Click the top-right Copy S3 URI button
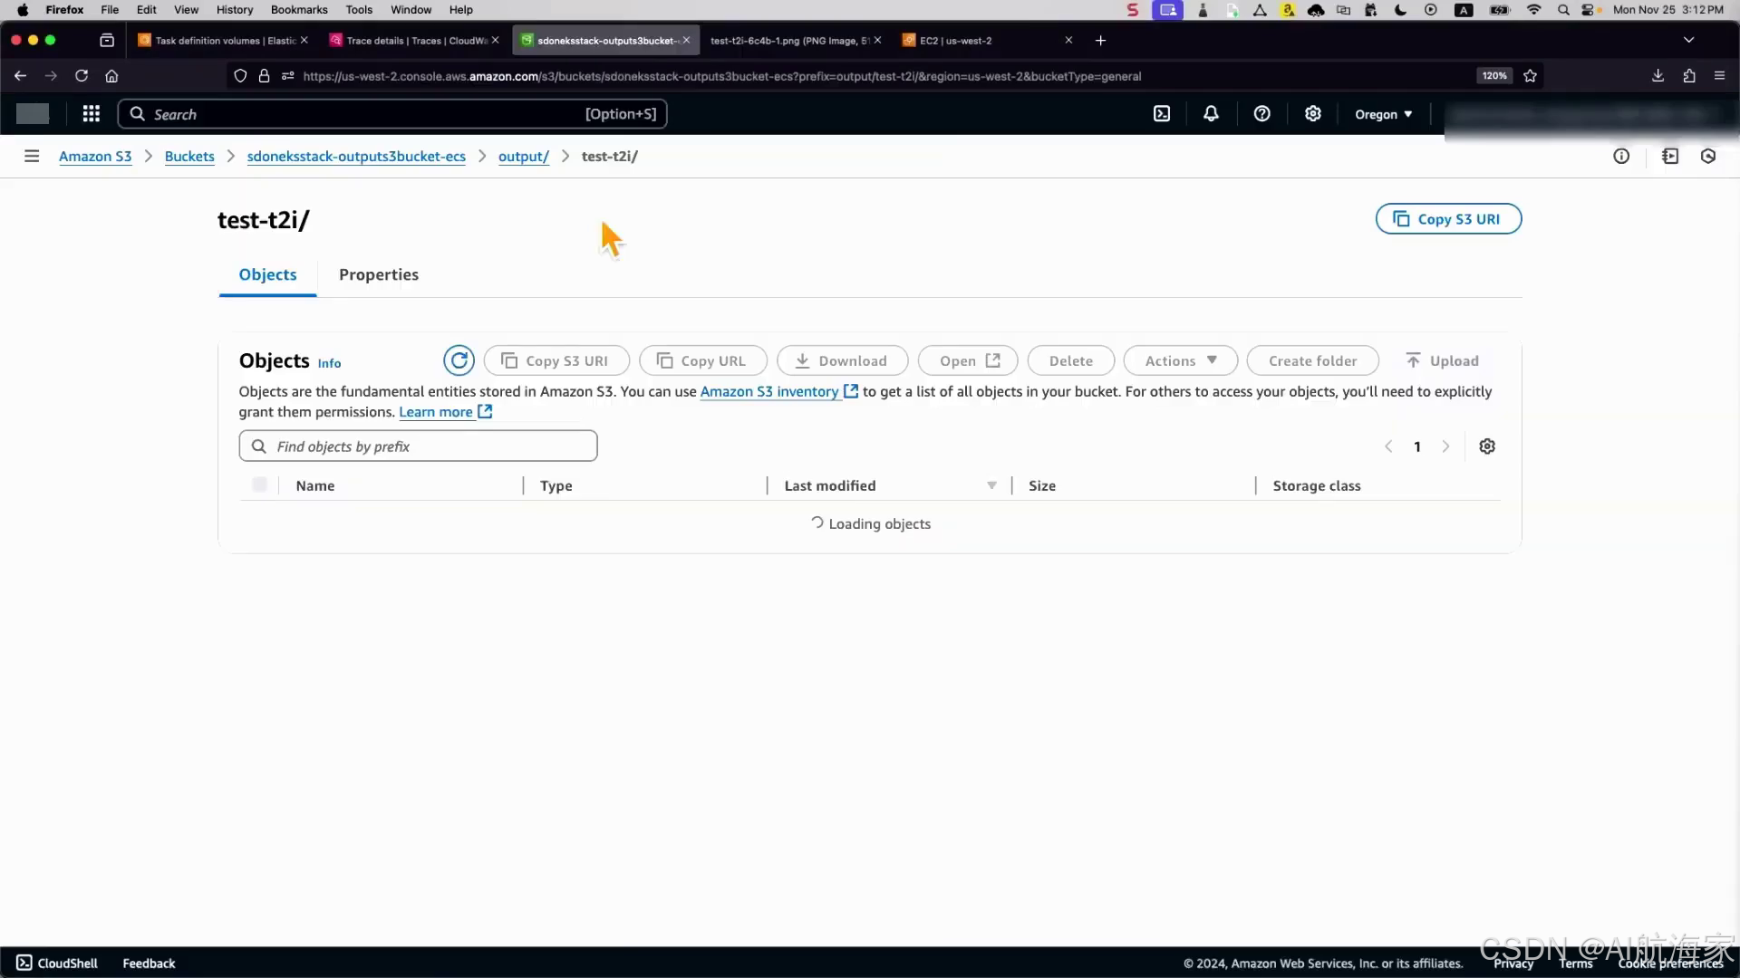 pyautogui.click(x=1448, y=219)
